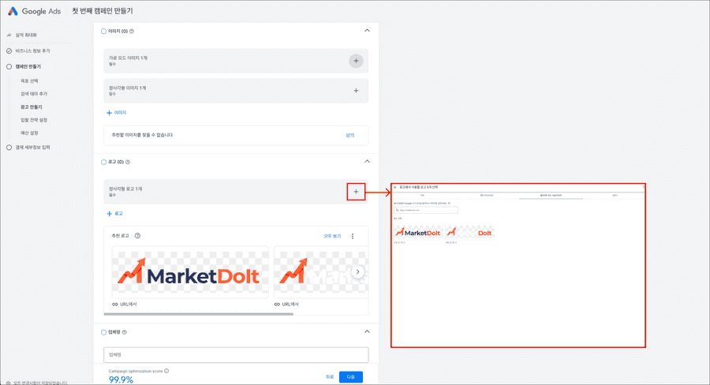The image size is (710, 385).
Task: Open info icon beside Campaign optimization score
Action: (166, 371)
